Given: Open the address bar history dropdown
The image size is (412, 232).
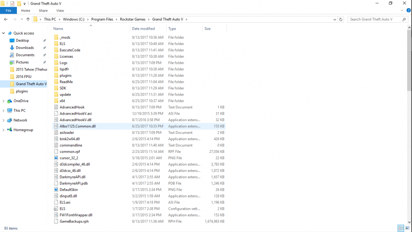Looking at the screenshot, I should (x=335, y=19).
